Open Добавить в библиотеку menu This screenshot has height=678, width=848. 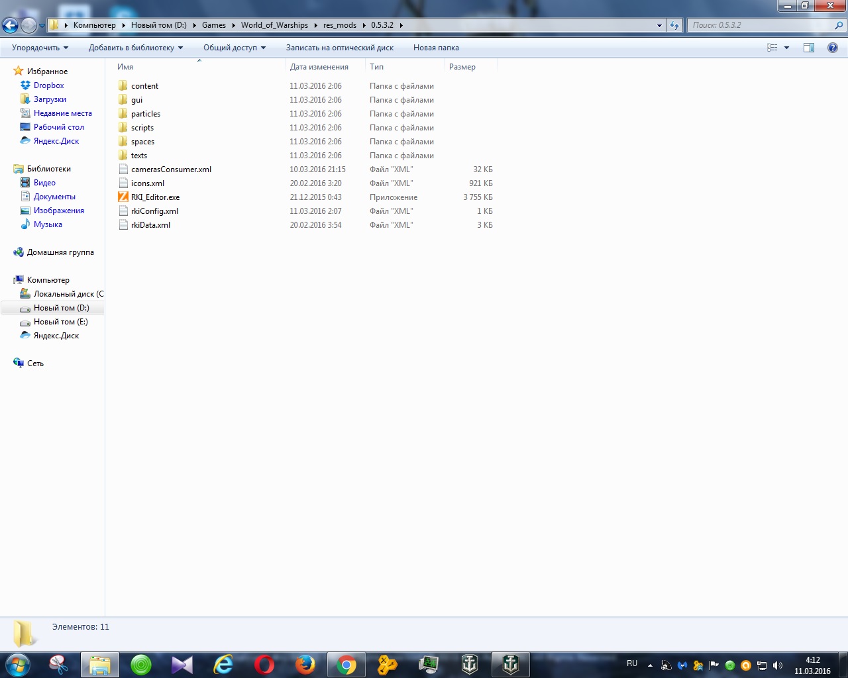click(136, 48)
